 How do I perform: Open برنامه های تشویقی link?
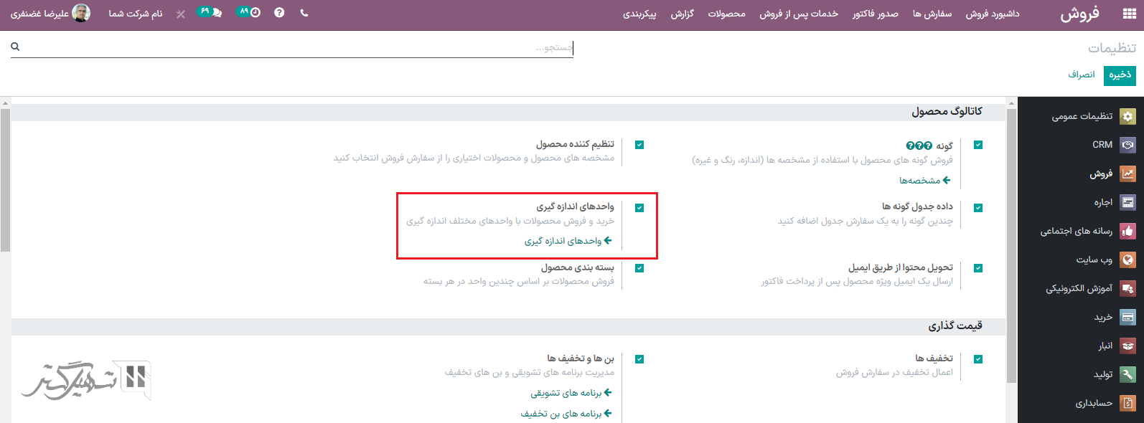[571, 393]
